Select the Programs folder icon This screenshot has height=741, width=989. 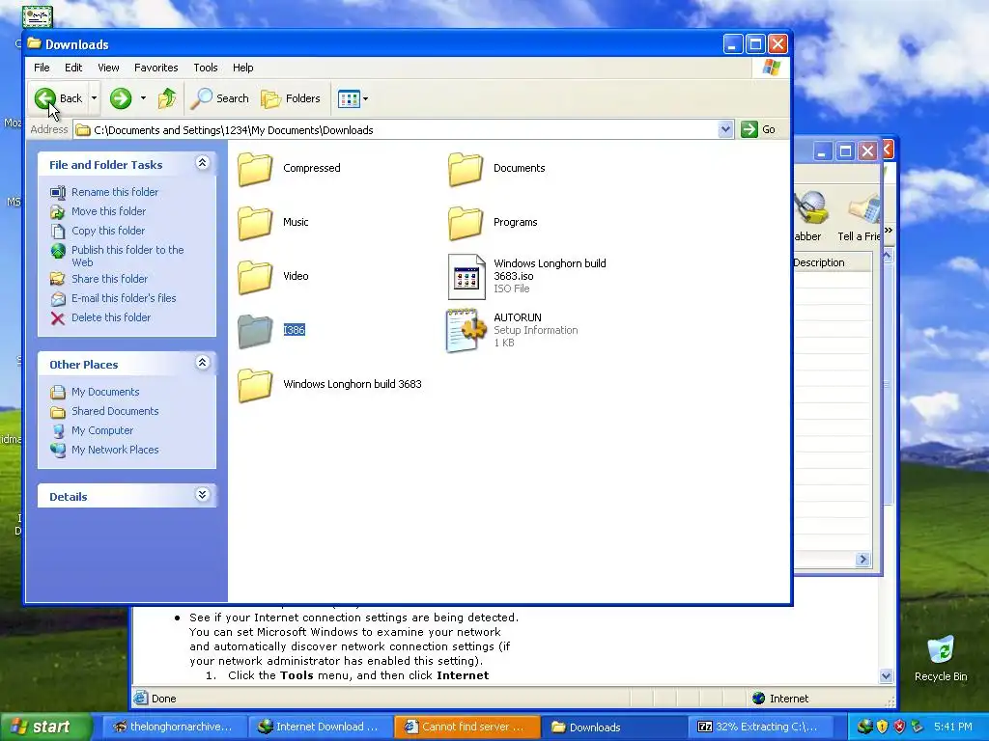coord(466,223)
